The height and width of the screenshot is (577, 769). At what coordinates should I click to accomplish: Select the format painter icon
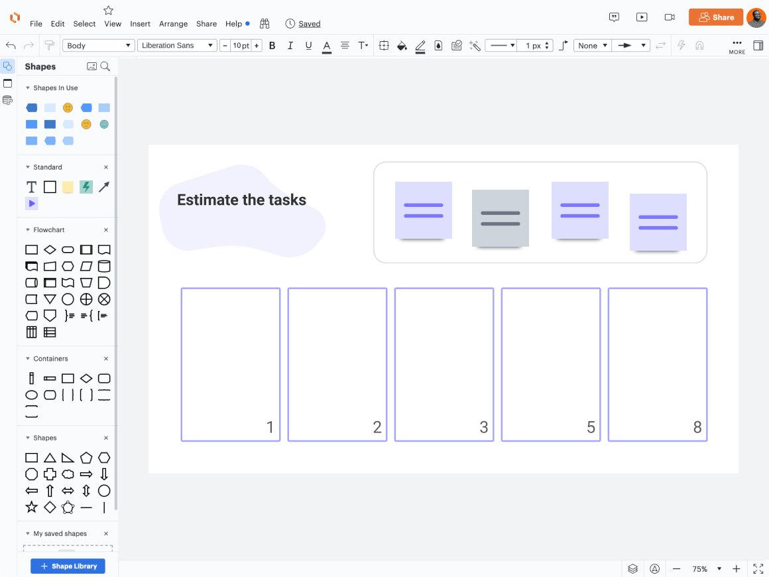[x=49, y=46]
